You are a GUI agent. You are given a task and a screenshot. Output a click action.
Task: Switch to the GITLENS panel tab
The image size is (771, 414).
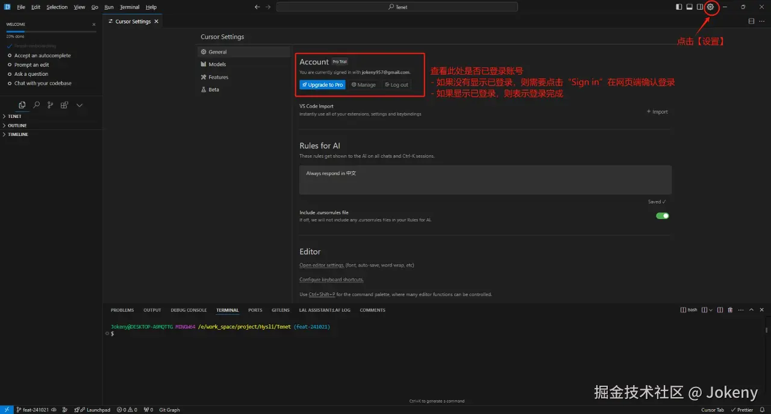(281, 310)
